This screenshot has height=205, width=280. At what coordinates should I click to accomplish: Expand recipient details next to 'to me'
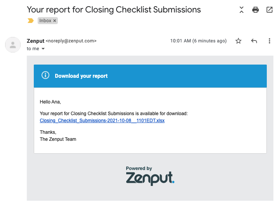(x=43, y=49)
